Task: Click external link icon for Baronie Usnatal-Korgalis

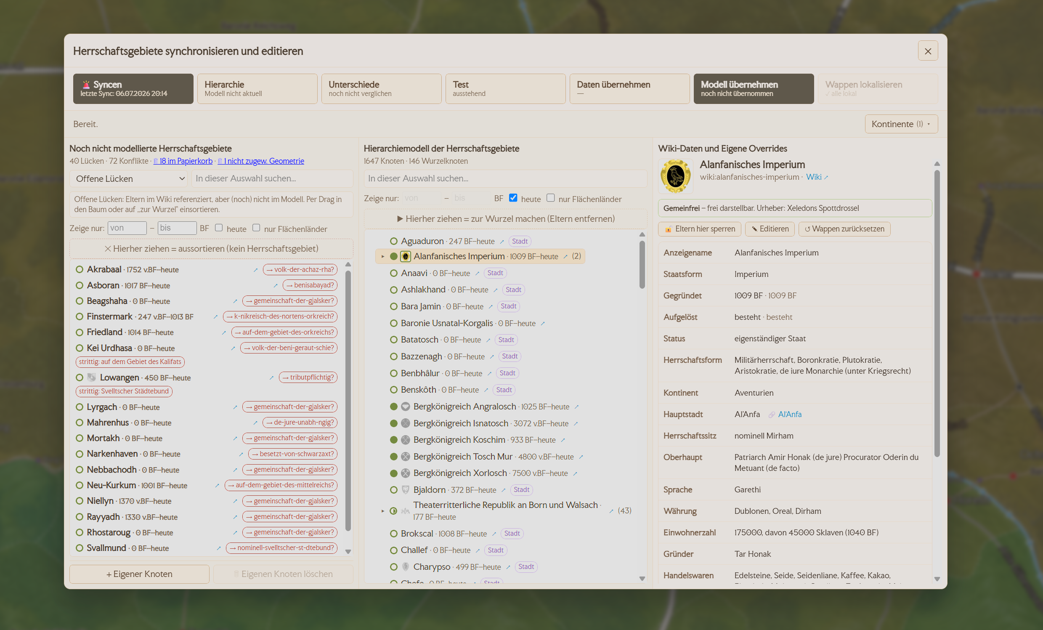Action: coord(543,324)
